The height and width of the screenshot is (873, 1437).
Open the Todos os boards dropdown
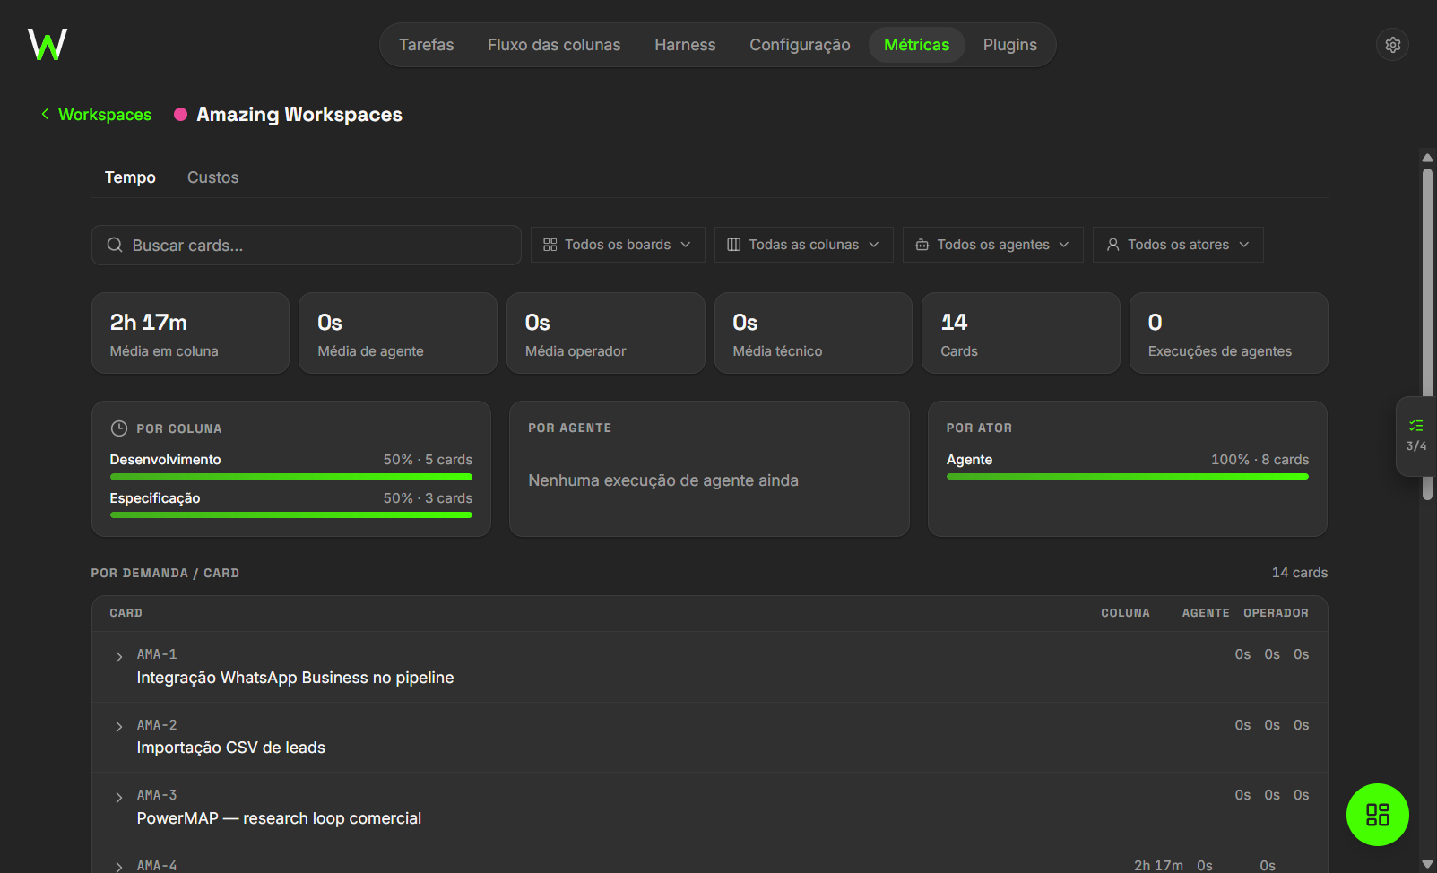point(618,245)
